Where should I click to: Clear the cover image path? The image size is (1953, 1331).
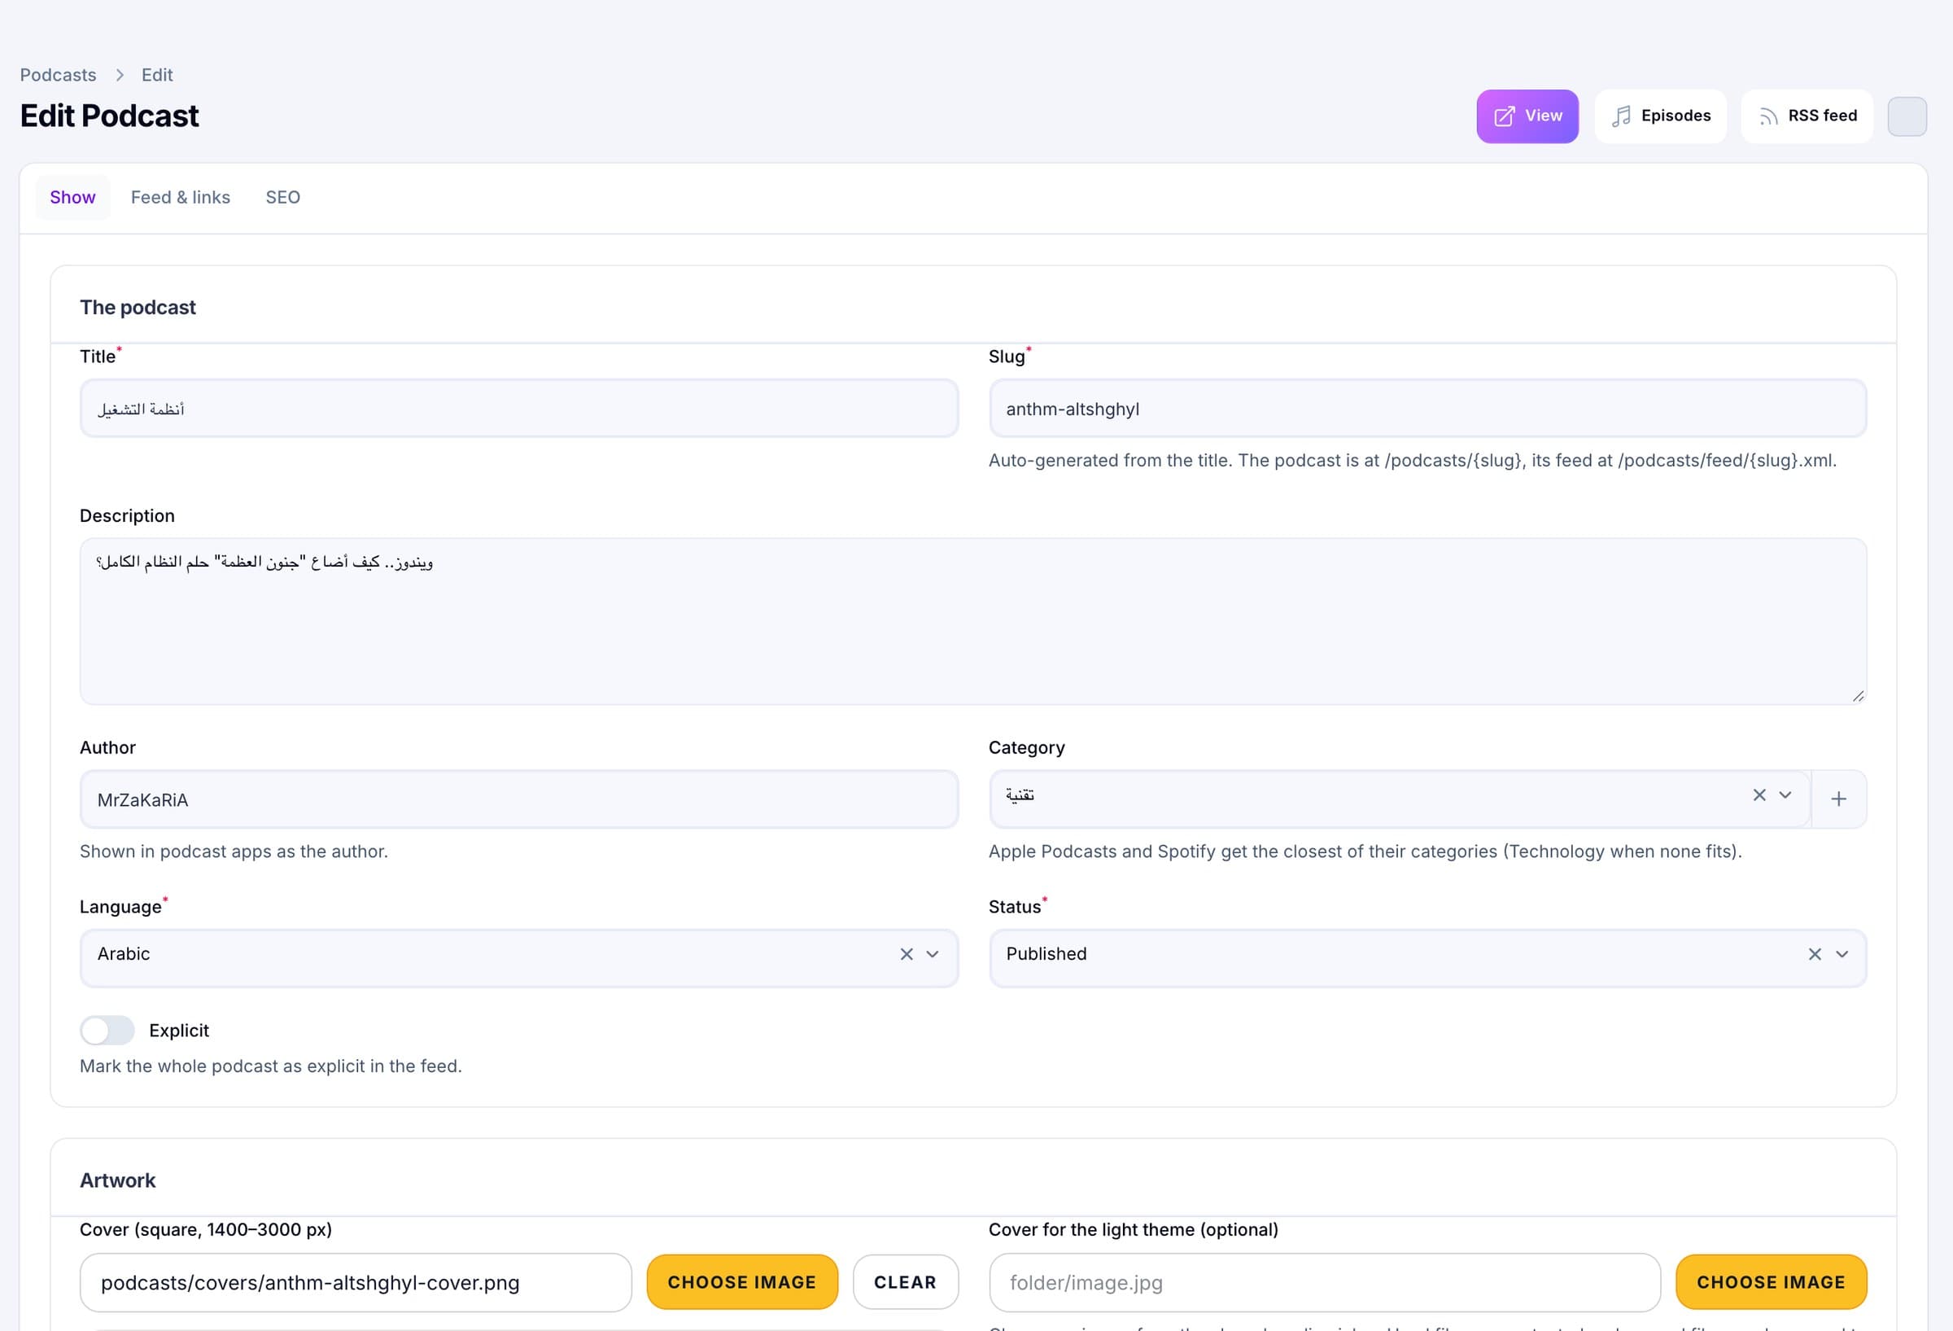[905, 1281]
